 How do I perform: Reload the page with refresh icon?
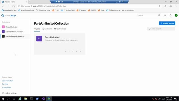coord(13,6)
